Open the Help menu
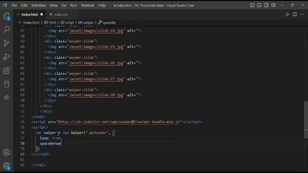 [102, 5]
